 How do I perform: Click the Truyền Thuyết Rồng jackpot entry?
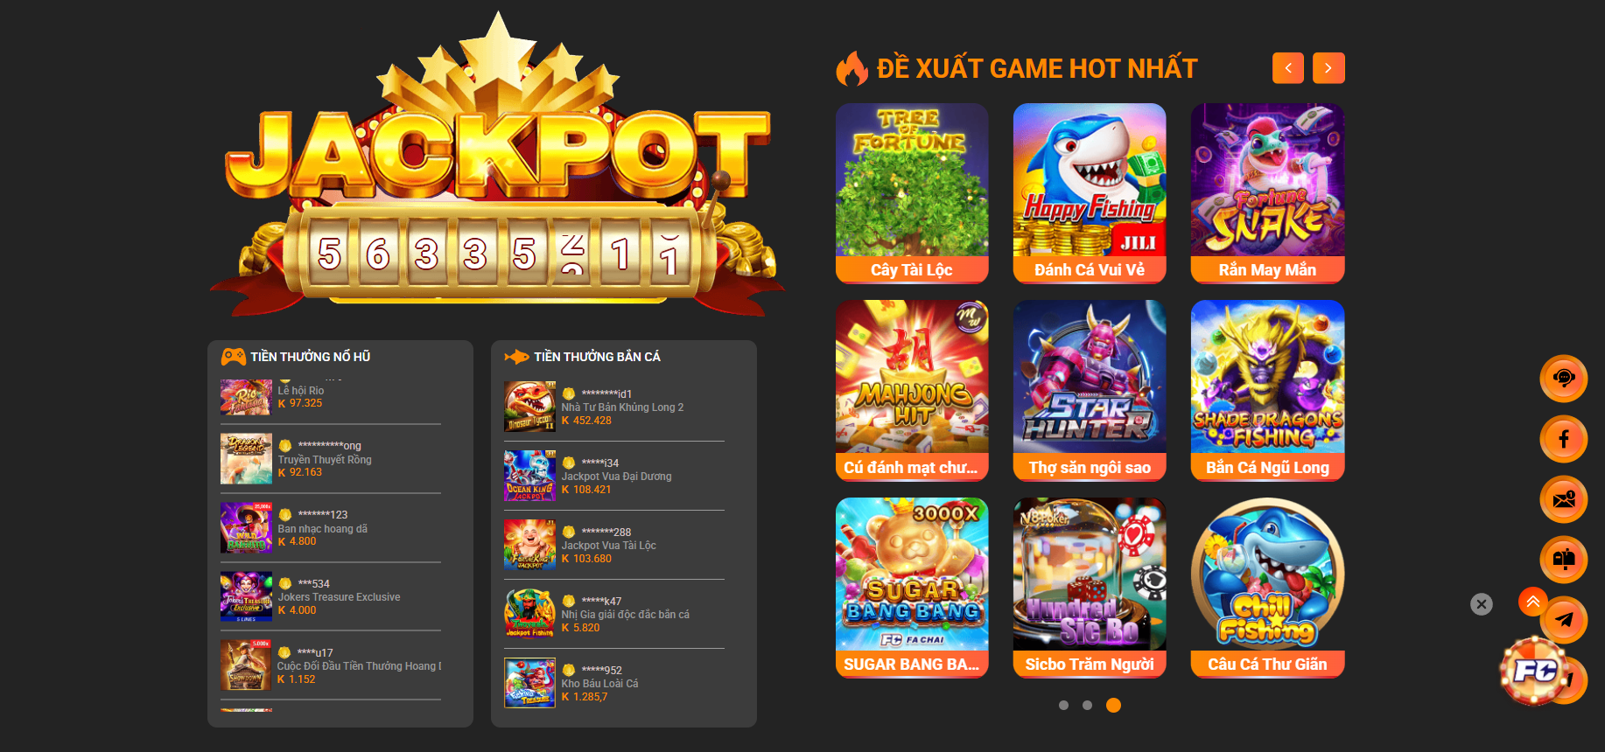tap(331, 459)
